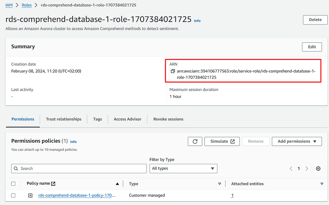Check the rds-comprehend-database-1-policy row checkbox

tap(13, 195)
